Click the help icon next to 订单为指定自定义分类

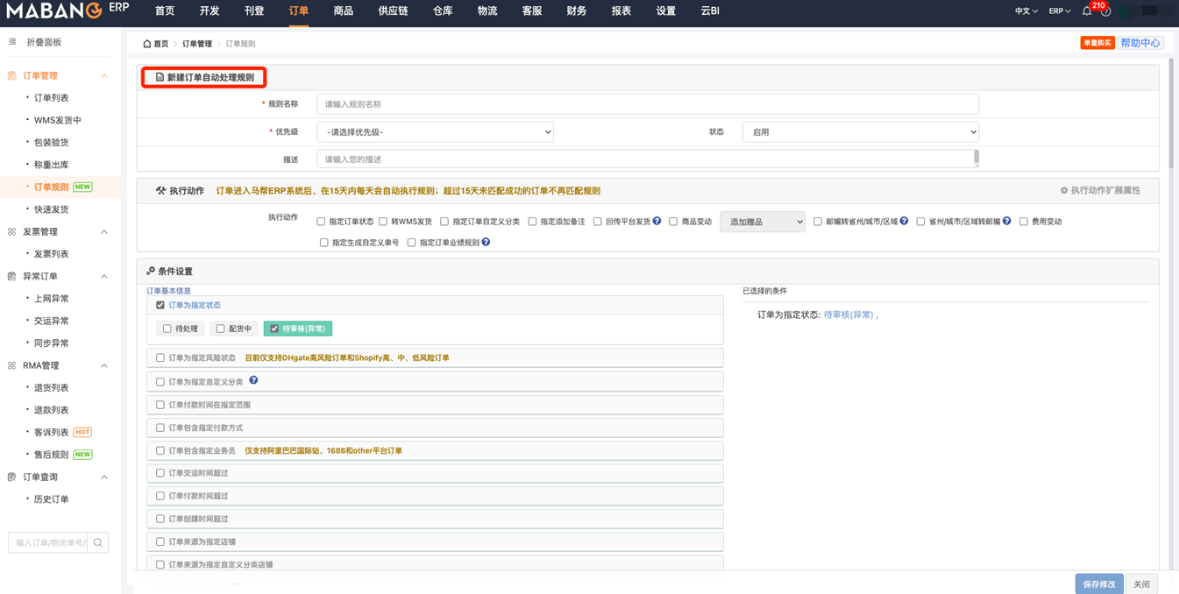coord(253,381)
